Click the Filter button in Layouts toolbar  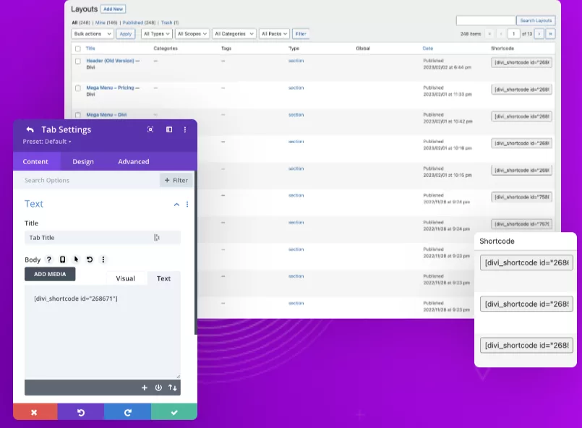301,34
